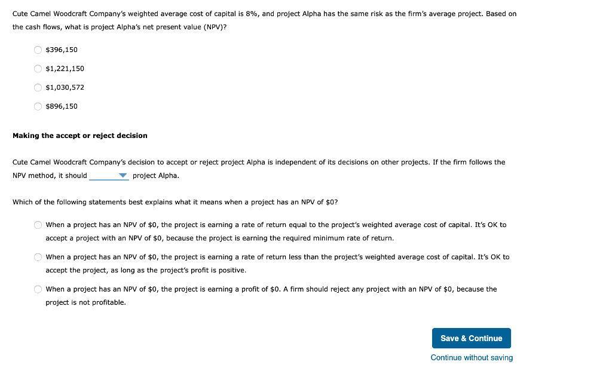Choose the $1,030,572 answer choice
Image resolution: width=612 pixels, height=374 pixels.
38,87
